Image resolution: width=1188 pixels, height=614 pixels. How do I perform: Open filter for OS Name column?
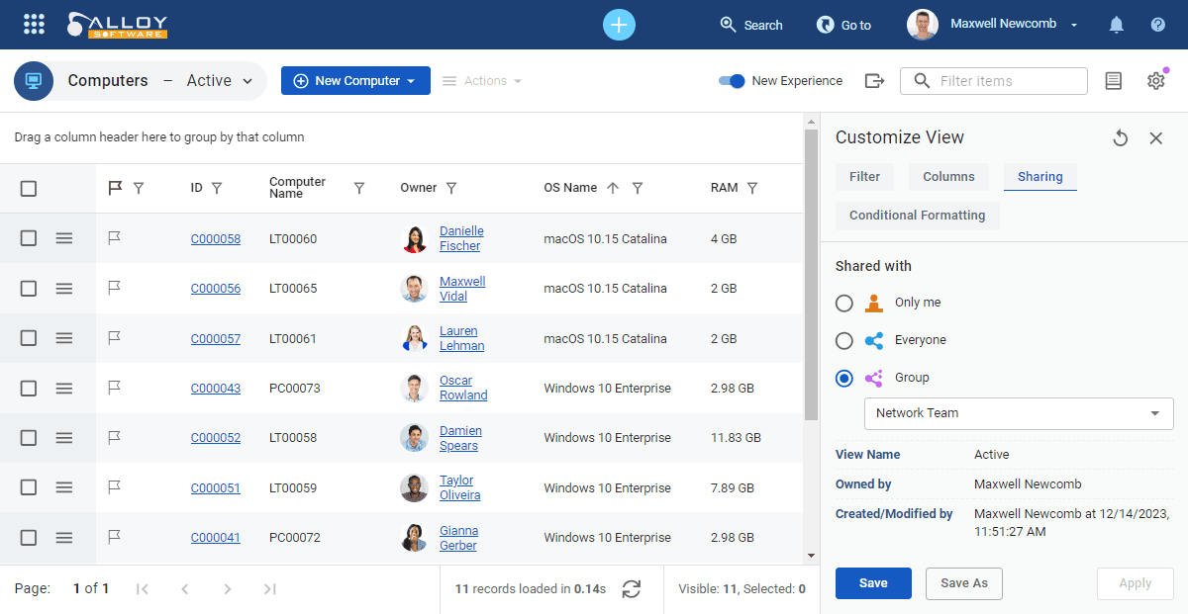[x=638, y=188]
